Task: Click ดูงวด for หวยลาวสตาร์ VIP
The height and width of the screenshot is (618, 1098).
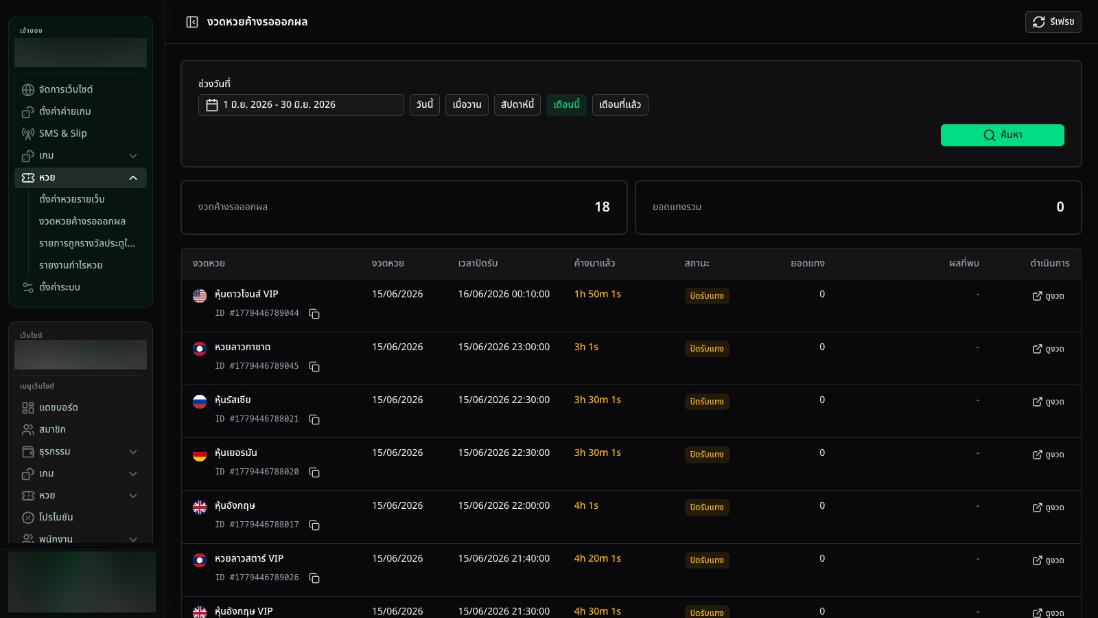Action: pos(1049,560)
